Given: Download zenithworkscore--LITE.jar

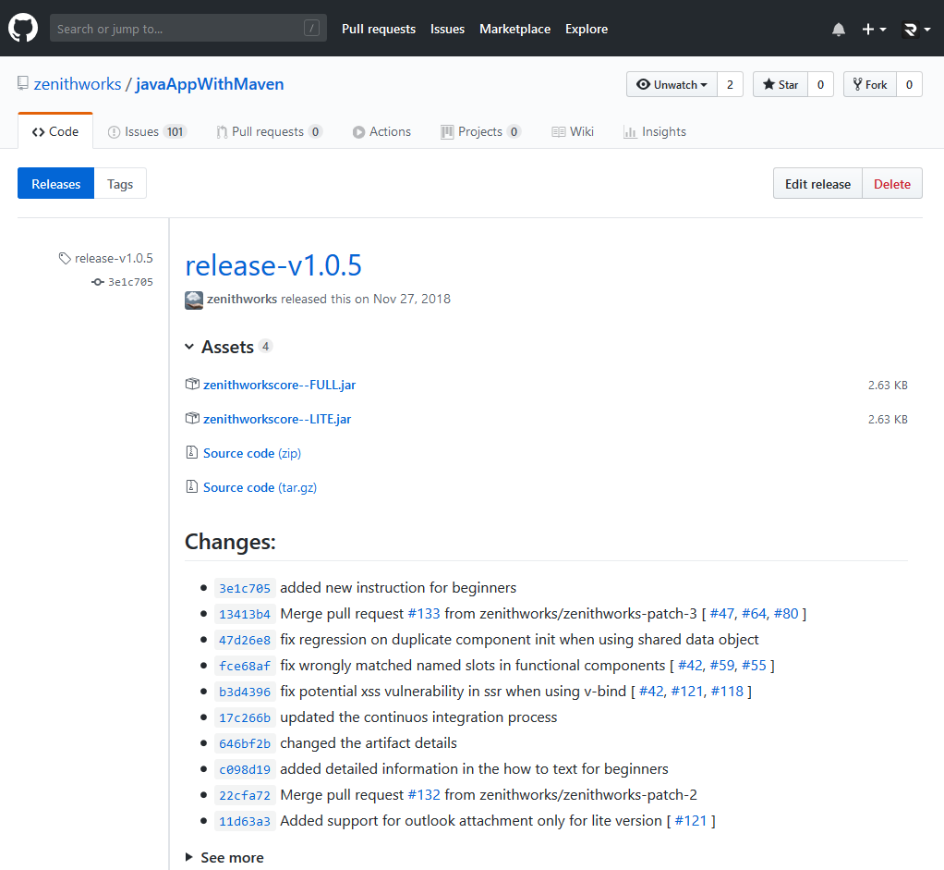Looking at the screenshot, I should coord(277,419).
